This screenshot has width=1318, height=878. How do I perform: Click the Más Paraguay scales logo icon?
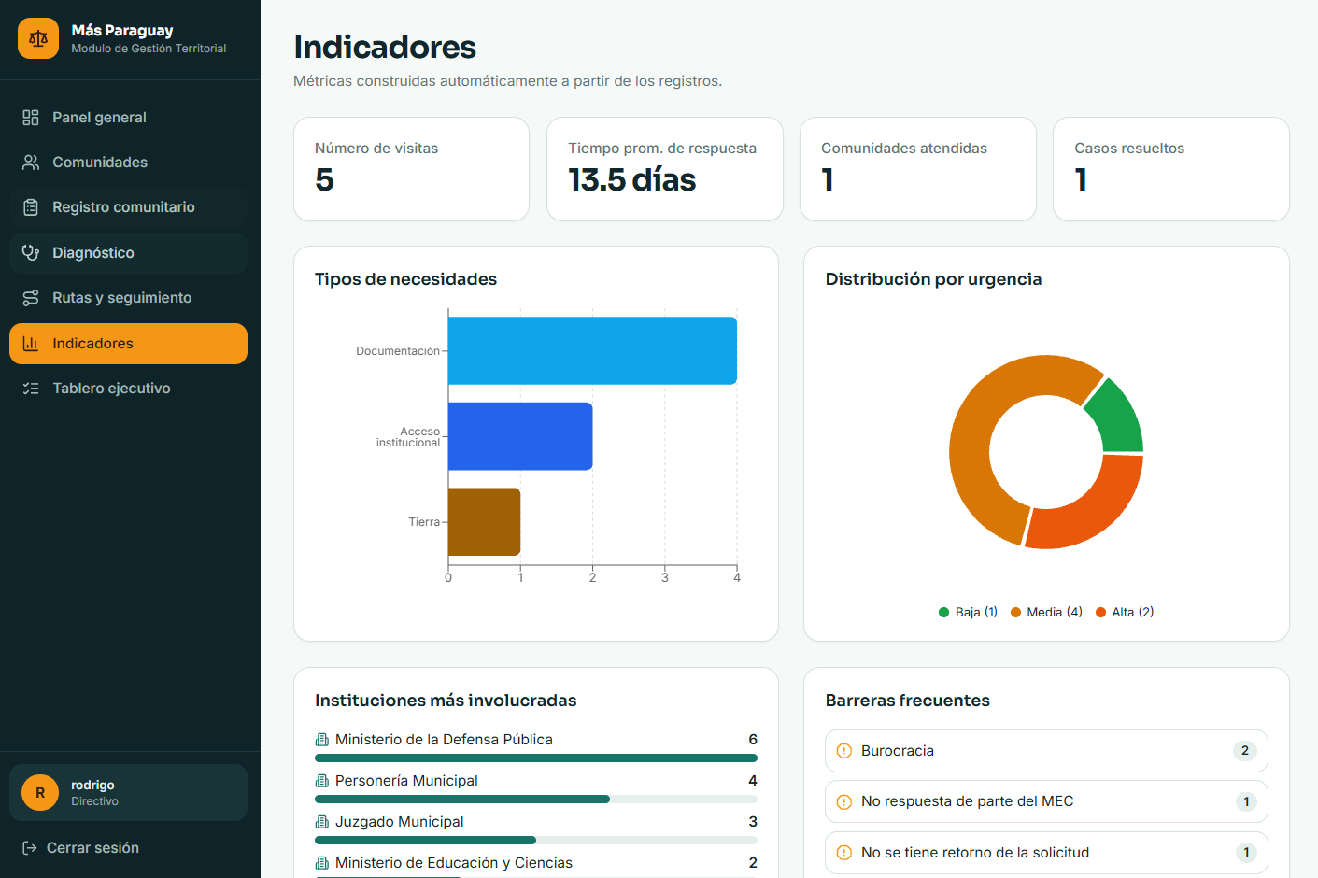tap(38, 38)
